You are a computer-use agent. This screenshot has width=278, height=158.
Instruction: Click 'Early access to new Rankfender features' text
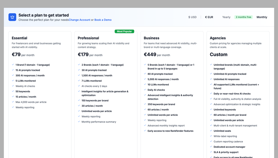click(170, 131)
